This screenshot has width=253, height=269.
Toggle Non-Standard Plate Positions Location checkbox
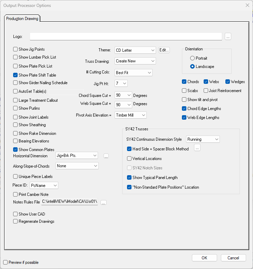[129, 187]
